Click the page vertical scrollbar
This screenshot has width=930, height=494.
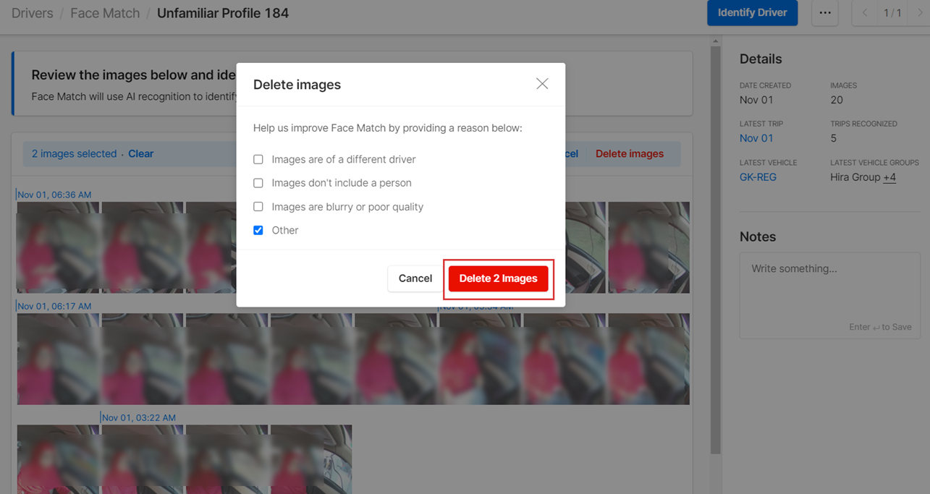point(716,250)
